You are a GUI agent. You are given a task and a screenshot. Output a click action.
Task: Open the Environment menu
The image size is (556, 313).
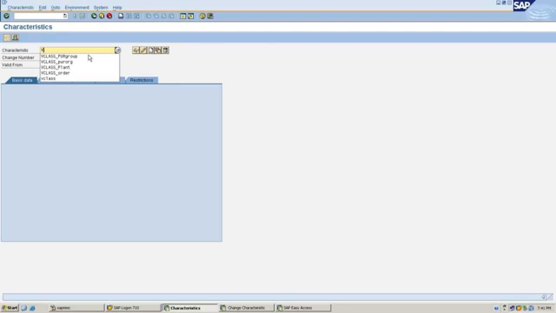click(x=77, y=7)
